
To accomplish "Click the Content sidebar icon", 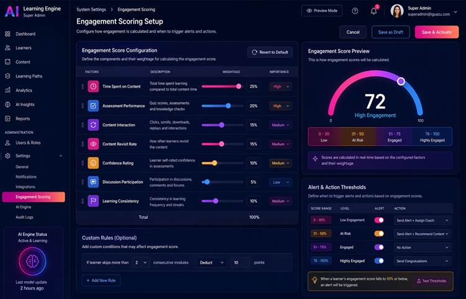I will pyautogui.click(x=7, y=62).
